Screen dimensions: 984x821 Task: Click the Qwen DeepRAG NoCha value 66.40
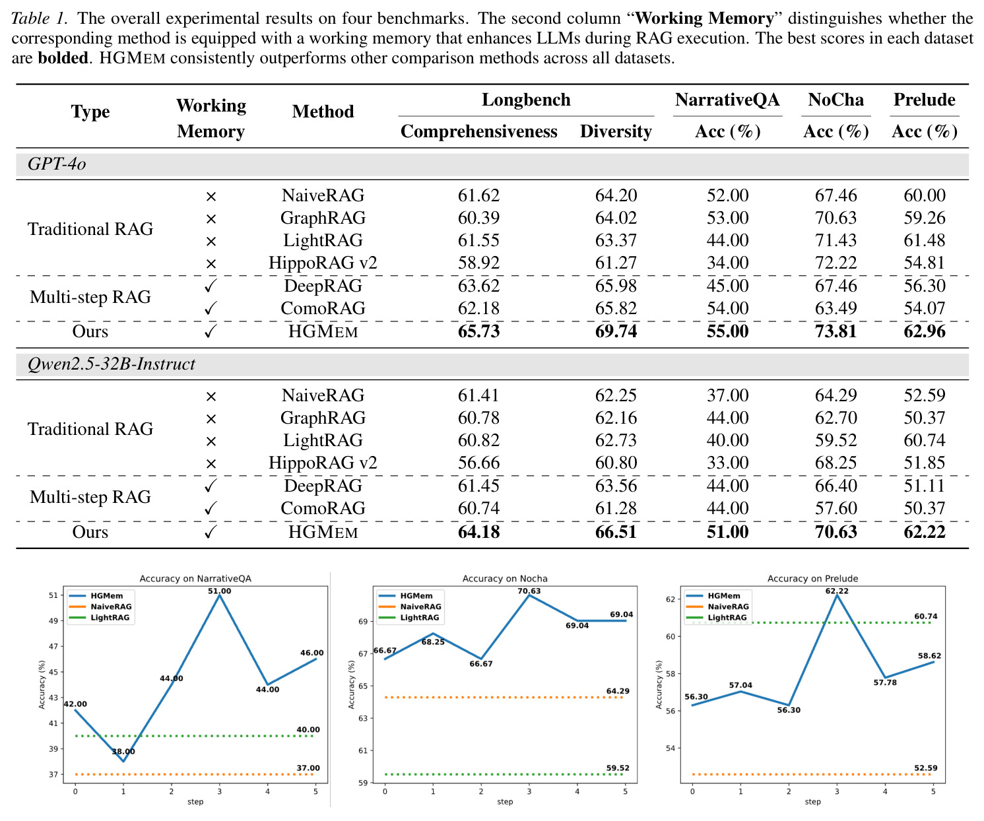836,486
